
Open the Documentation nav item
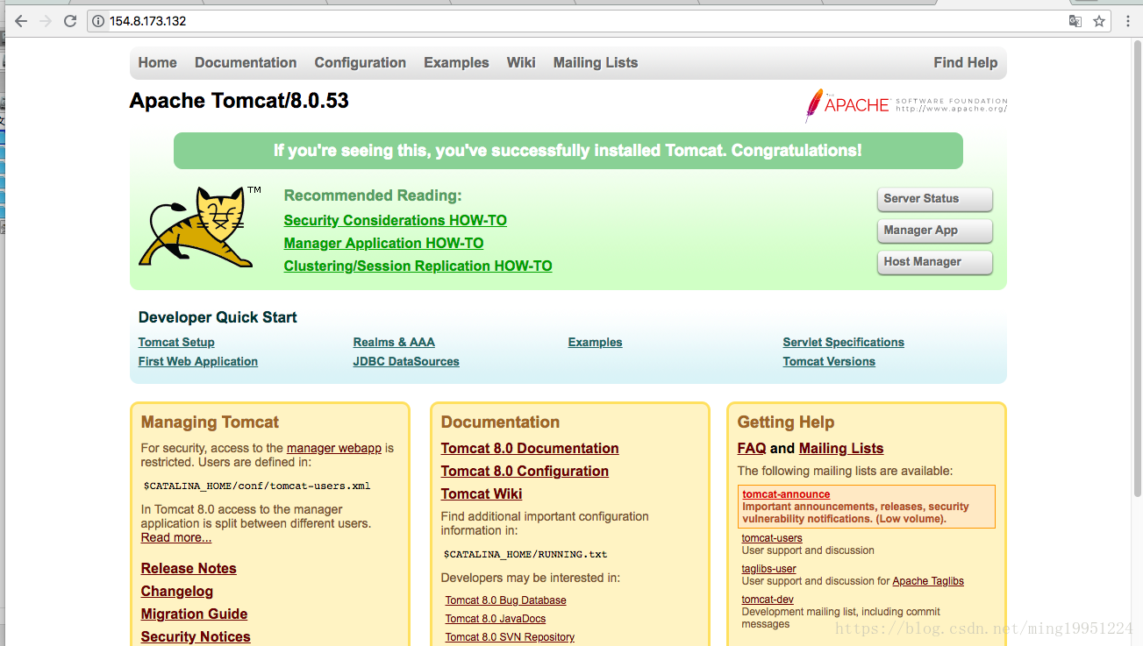point(246,63)
